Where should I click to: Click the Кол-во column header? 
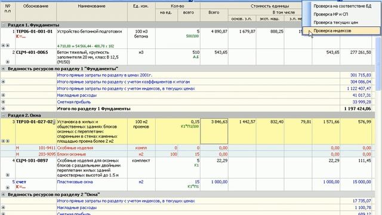[178, 6]
